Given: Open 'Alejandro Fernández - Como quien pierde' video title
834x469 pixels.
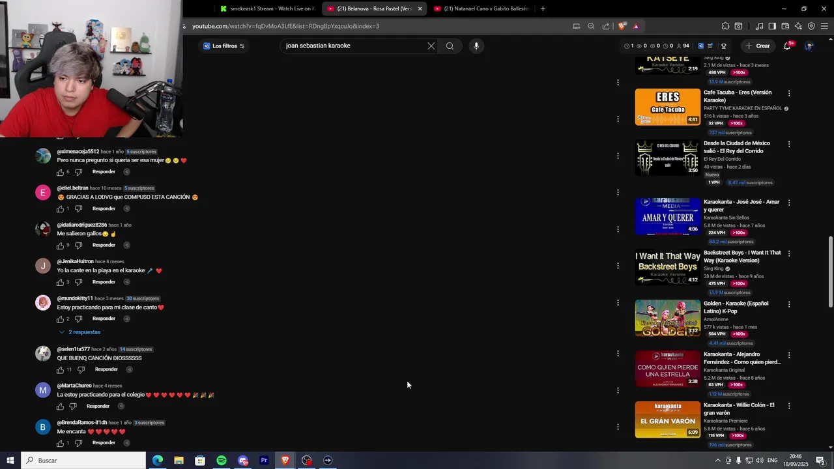Looking at the screenshot, I should (x=742, y=358).
